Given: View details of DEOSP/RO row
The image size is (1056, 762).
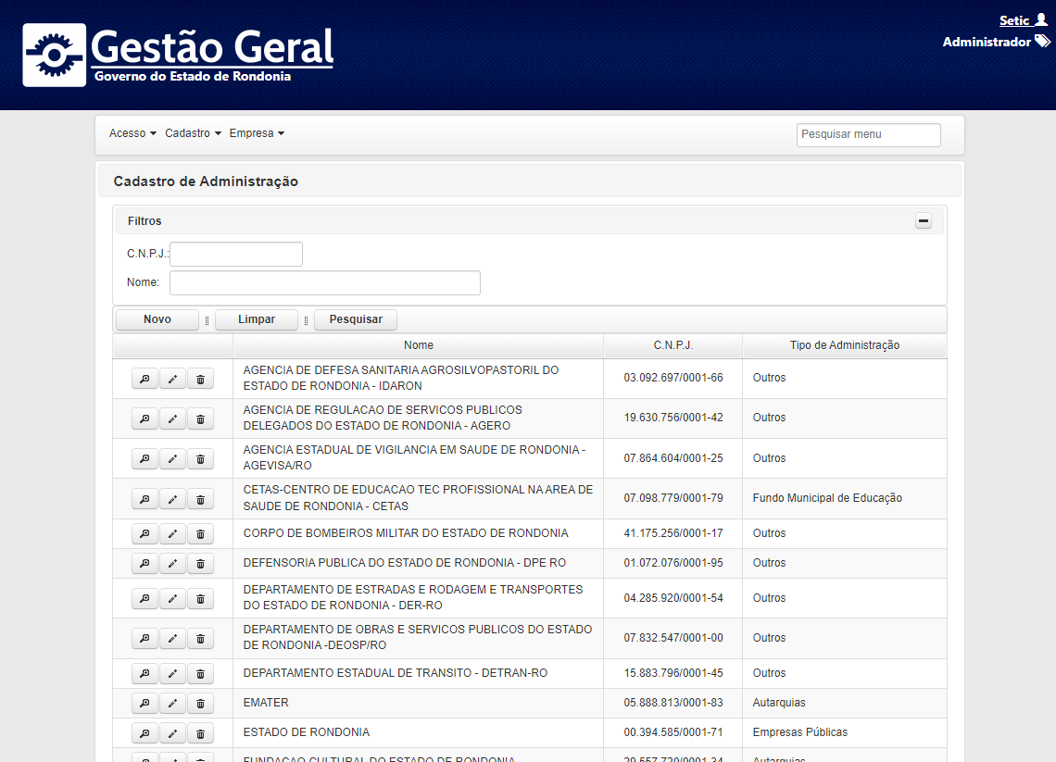Looking at the screenshot, I should pyautogui.click(x=145, y=638).
